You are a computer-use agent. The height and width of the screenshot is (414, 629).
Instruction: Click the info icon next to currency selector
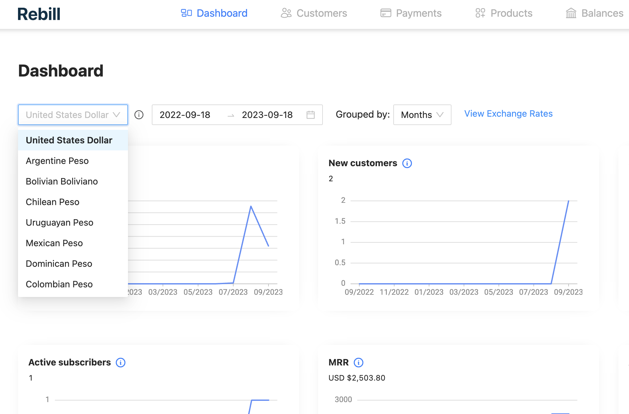point(139,115)
